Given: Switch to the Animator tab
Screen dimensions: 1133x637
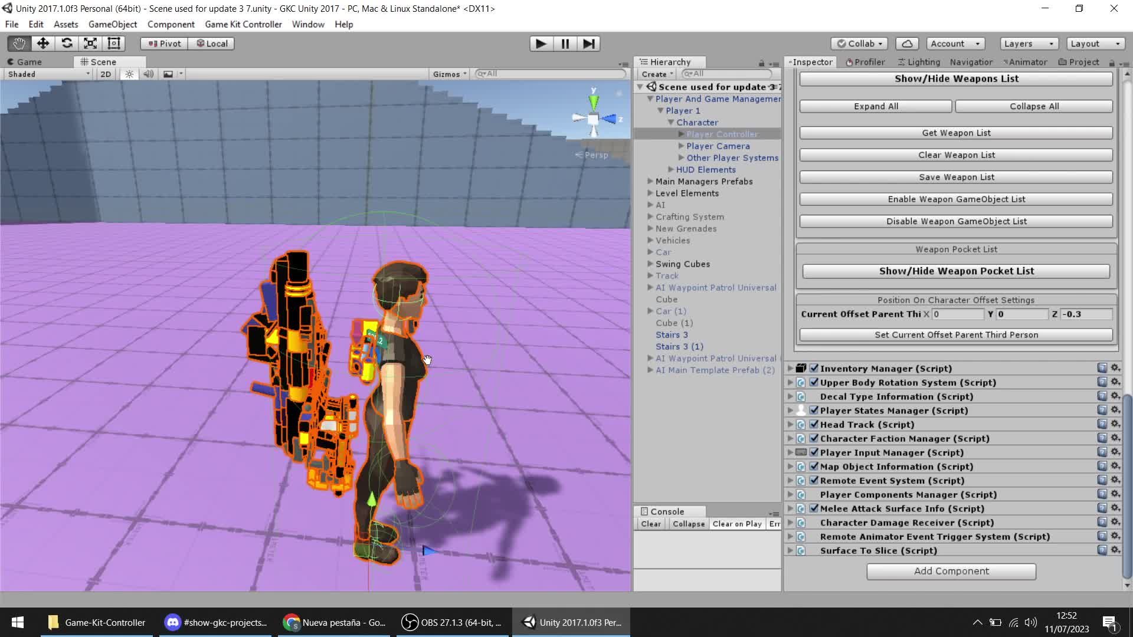Looking at the screenshot, I should pos(1027,62).
